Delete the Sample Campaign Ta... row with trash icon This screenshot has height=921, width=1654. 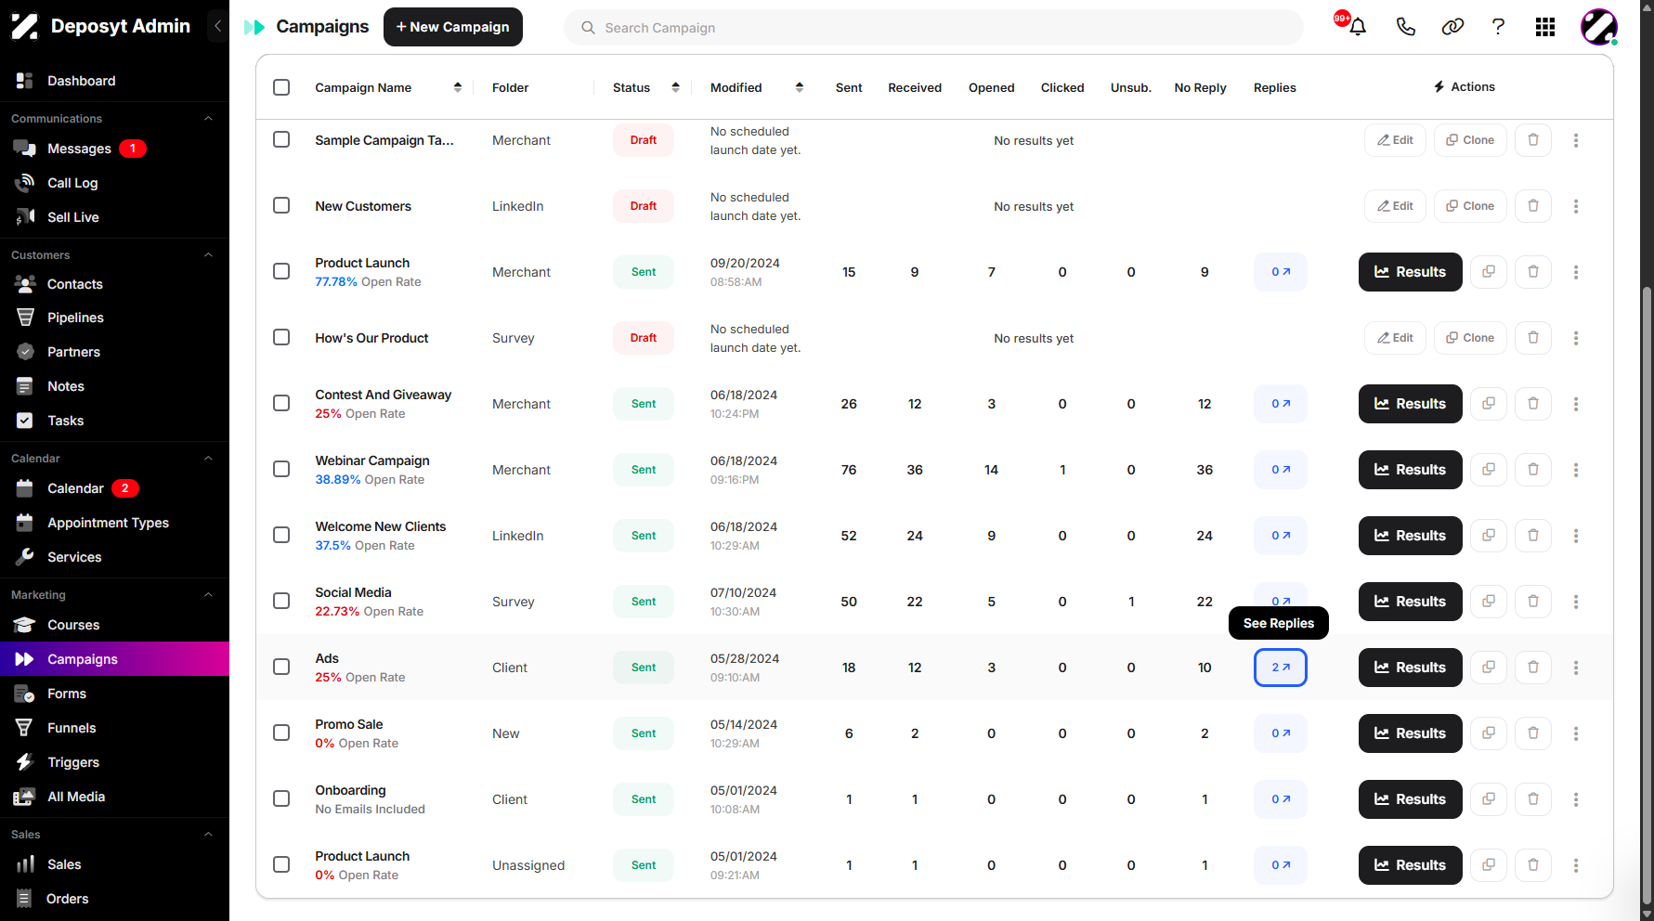click(x=1533, y=140)
